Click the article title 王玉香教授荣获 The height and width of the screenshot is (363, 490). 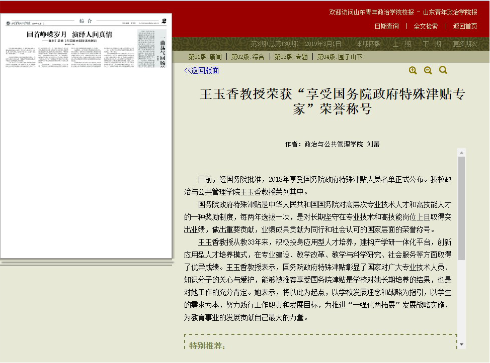click(332, 101)
